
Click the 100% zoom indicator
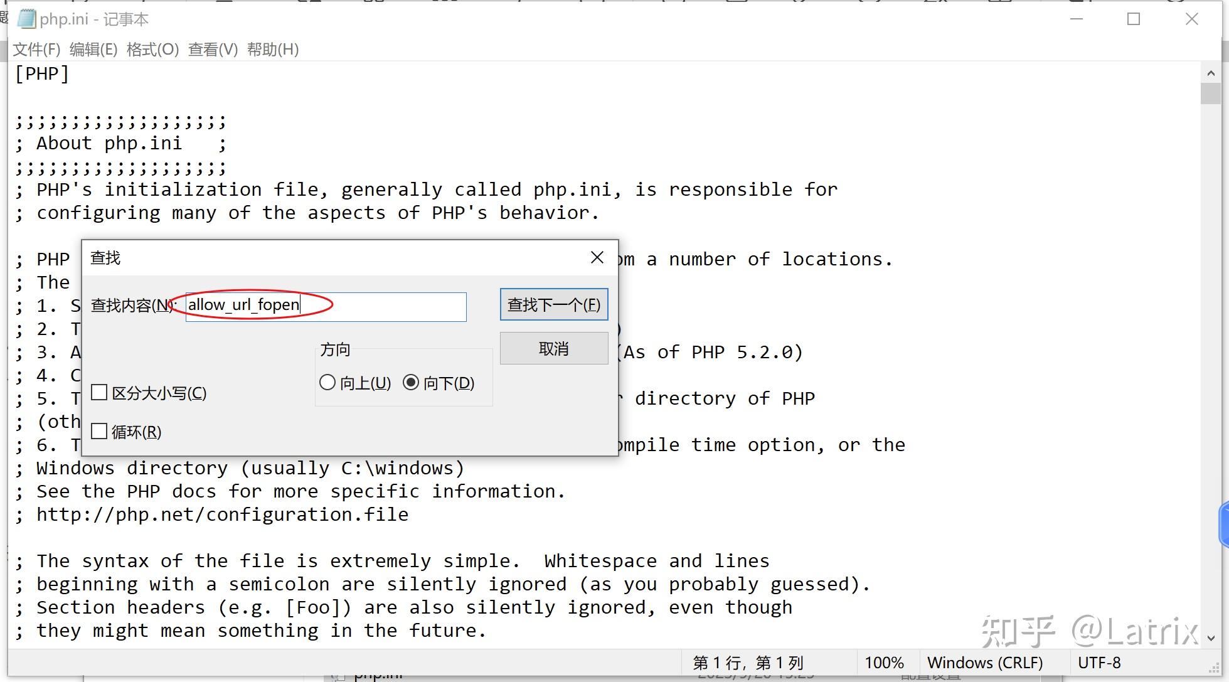pyautogui.click(x=884, y=663)
